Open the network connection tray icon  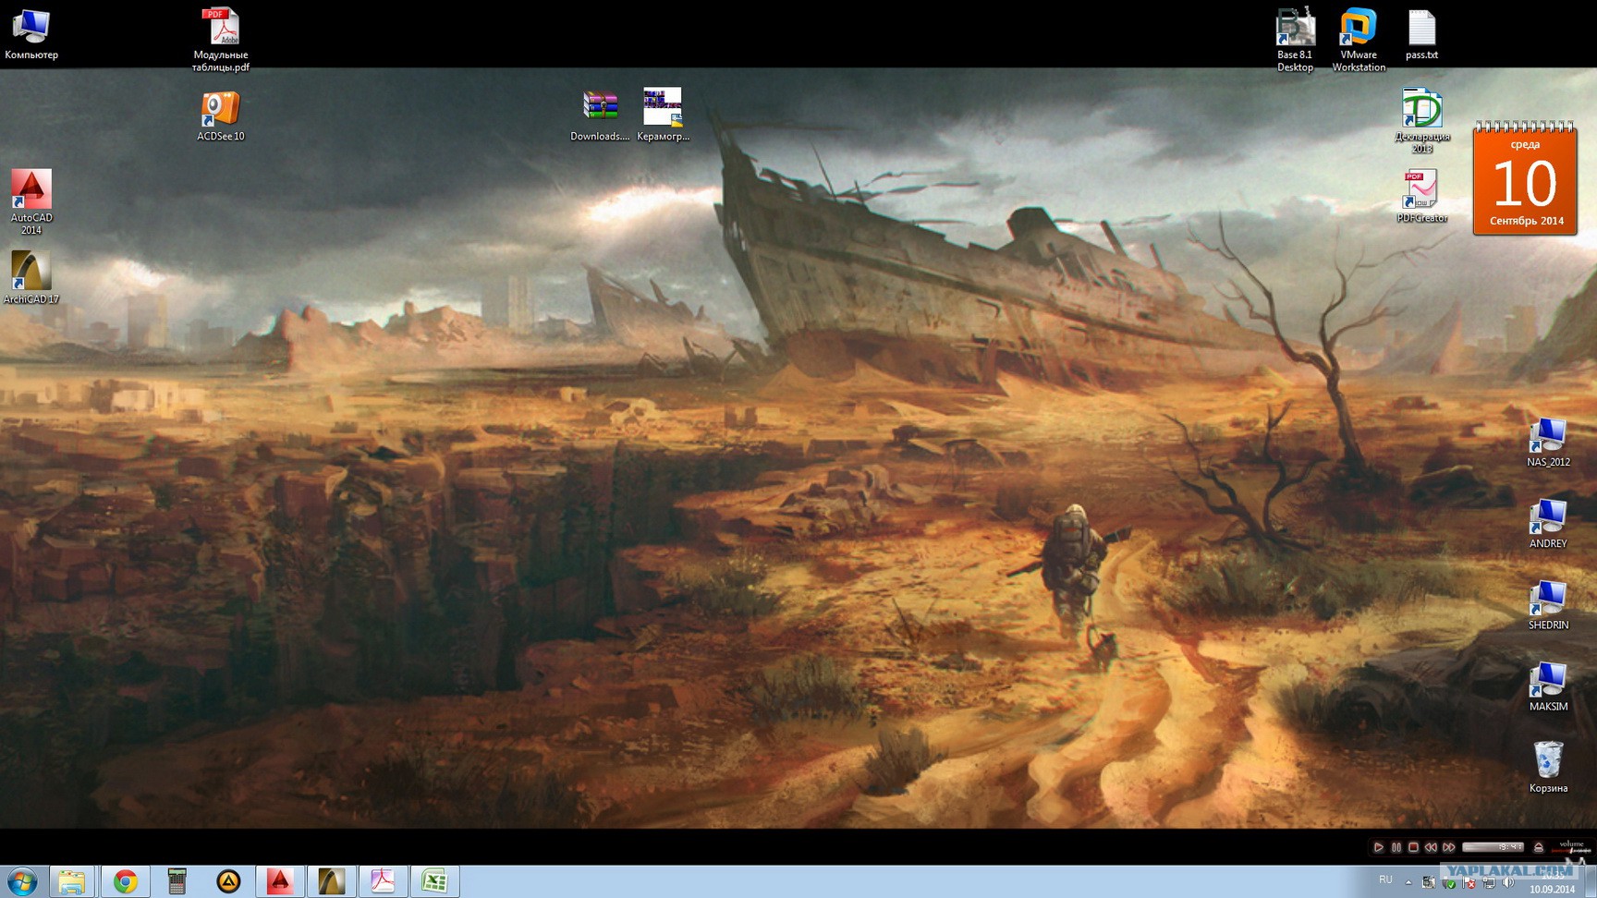click(x=1489, y=882)
